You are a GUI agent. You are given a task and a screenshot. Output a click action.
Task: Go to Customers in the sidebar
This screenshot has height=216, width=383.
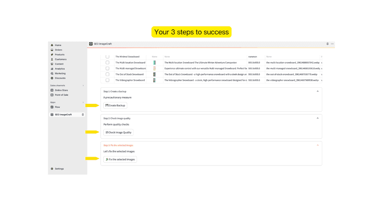tap(61, 59)
